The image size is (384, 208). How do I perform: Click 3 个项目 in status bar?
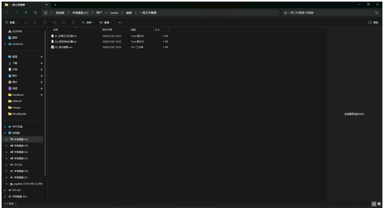(x=9, y=204)
